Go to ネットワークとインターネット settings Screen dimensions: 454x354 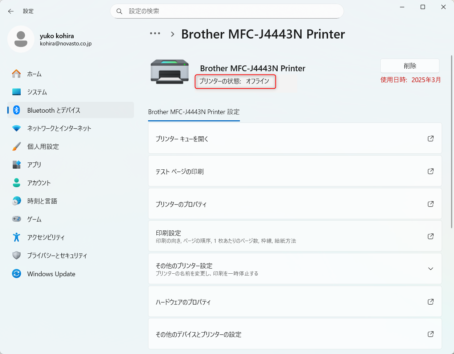point(70,128)
